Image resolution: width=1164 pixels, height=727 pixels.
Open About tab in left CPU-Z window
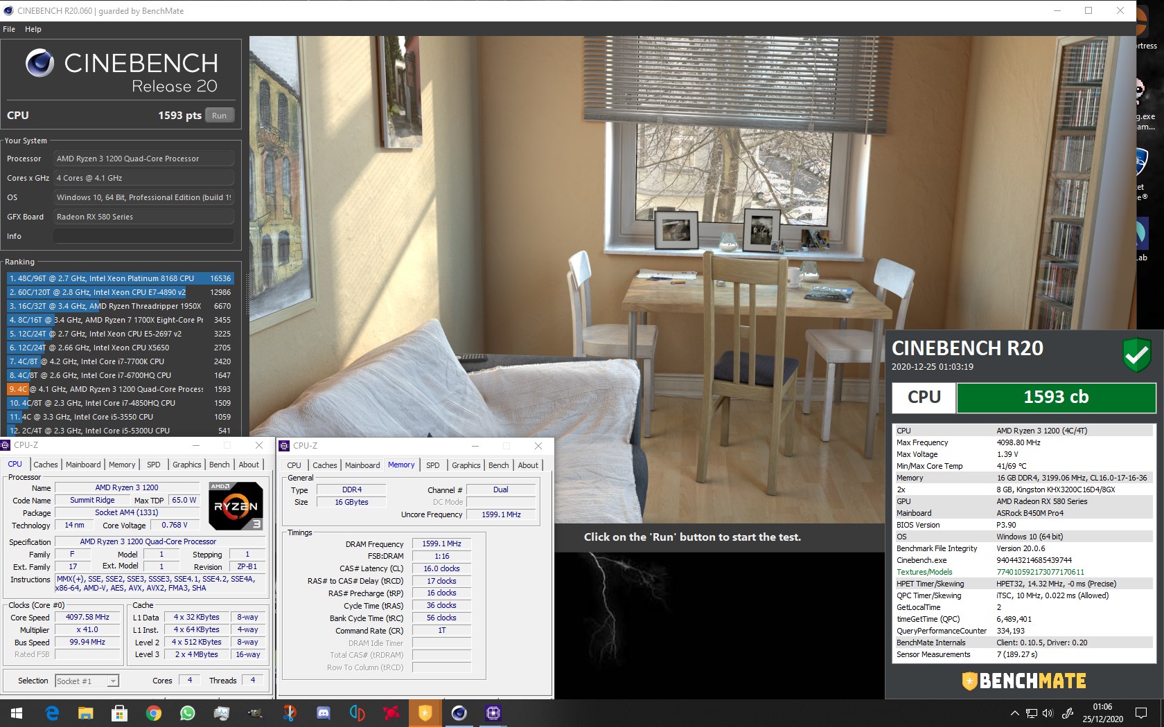point(249,465)
